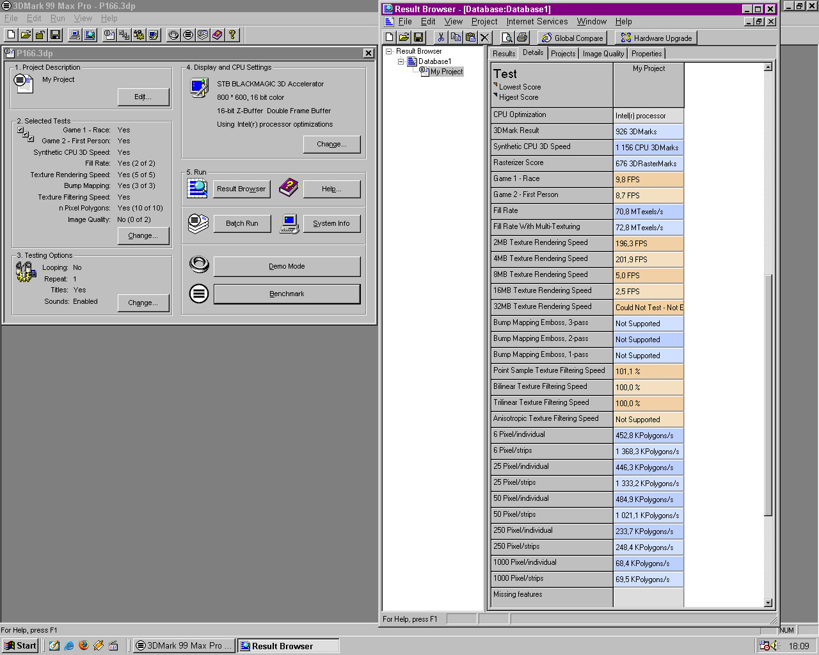819x655 pixels.
Task: Click Delete X icon in Result Browser toolbar
Action: tap(485, 38)
